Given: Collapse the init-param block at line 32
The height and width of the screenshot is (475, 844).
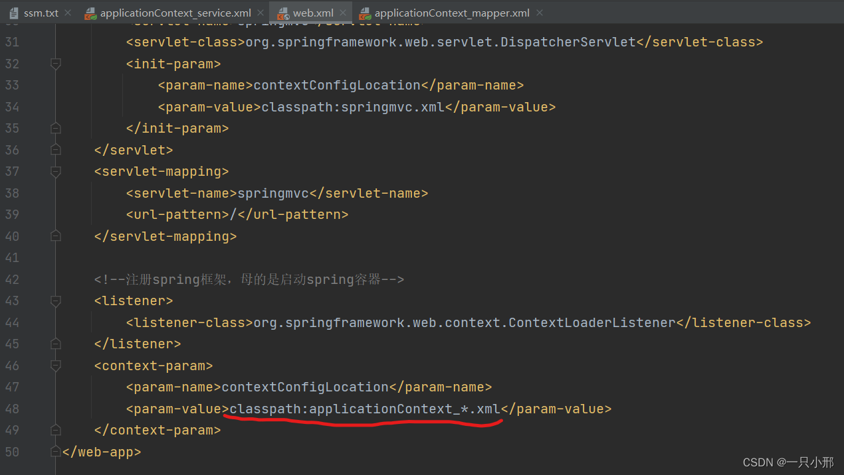Looking at the screenshot, I should click(55, 64).
